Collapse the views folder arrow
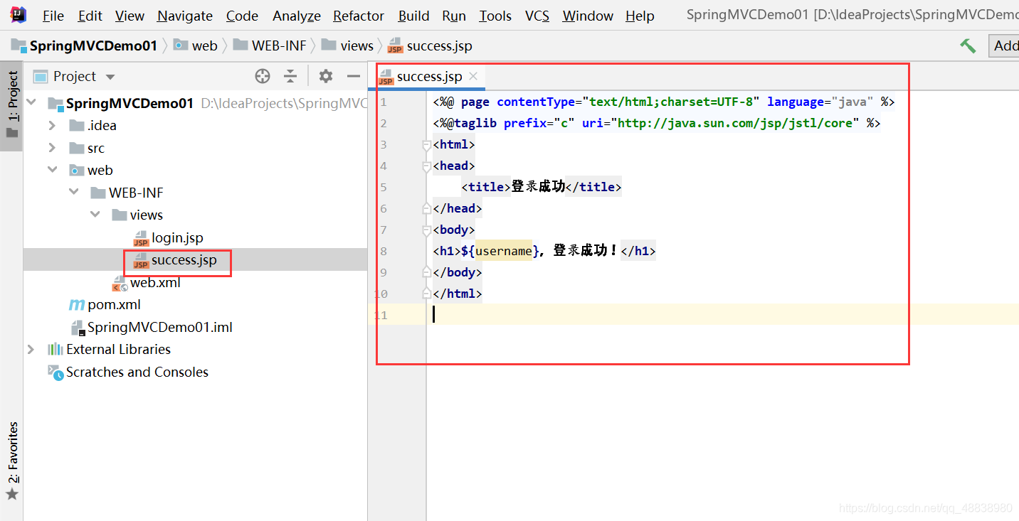 pyautogui.click(x=95, y=215)
